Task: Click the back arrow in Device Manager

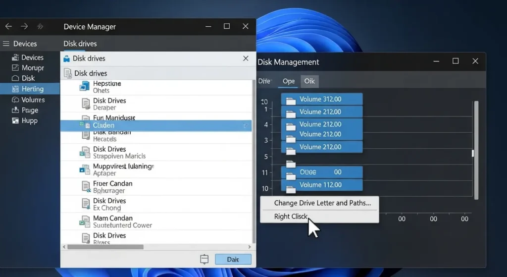Action: [8, 26]
